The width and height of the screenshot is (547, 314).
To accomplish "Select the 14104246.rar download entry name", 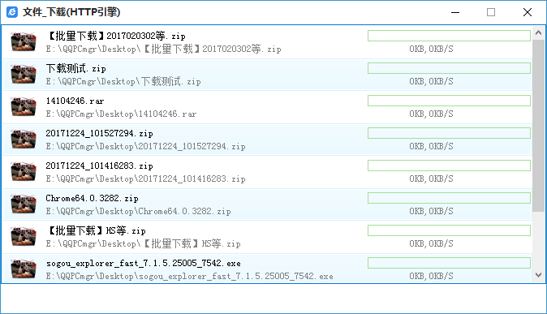I will 75,101.
